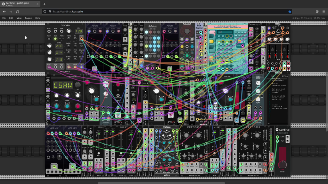Click the 128 BPM display on CLOCKED
This screenshot has width=328, height=184.
pyautogui.click(x=79, y=31)
